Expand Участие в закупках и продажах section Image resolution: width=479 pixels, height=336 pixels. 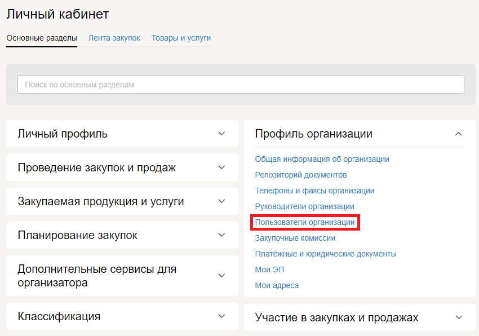[x=458, y=317]
